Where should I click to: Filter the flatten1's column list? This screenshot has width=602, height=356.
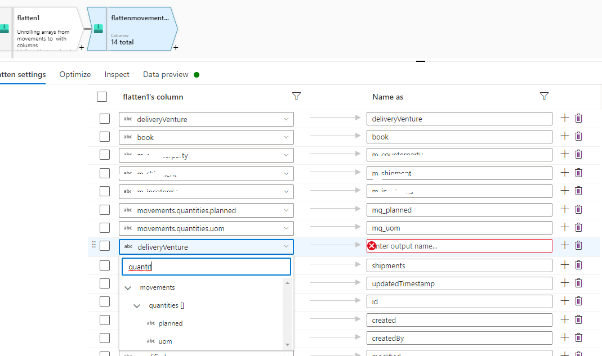296,96
